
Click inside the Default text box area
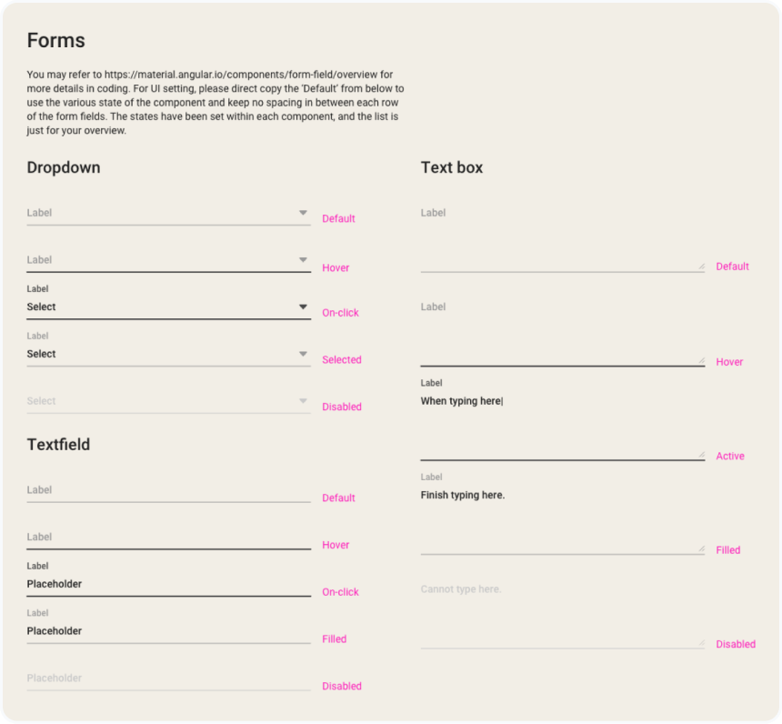(x=562, y=238)
